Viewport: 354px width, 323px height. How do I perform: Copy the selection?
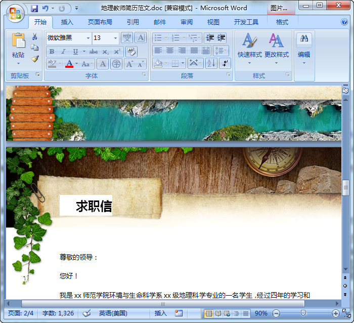pos(35,48)
